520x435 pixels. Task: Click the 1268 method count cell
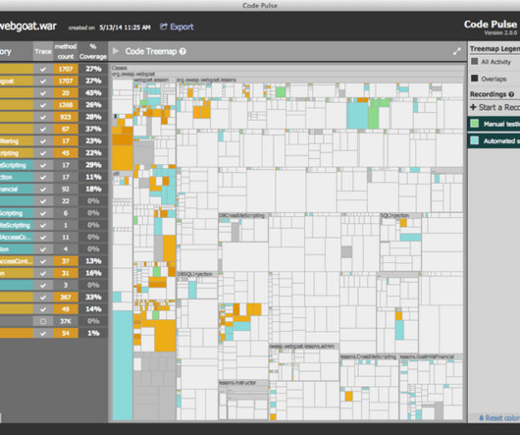click(66, 105)
